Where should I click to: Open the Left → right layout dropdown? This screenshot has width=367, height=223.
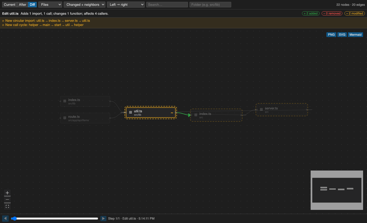pos(126,4)
